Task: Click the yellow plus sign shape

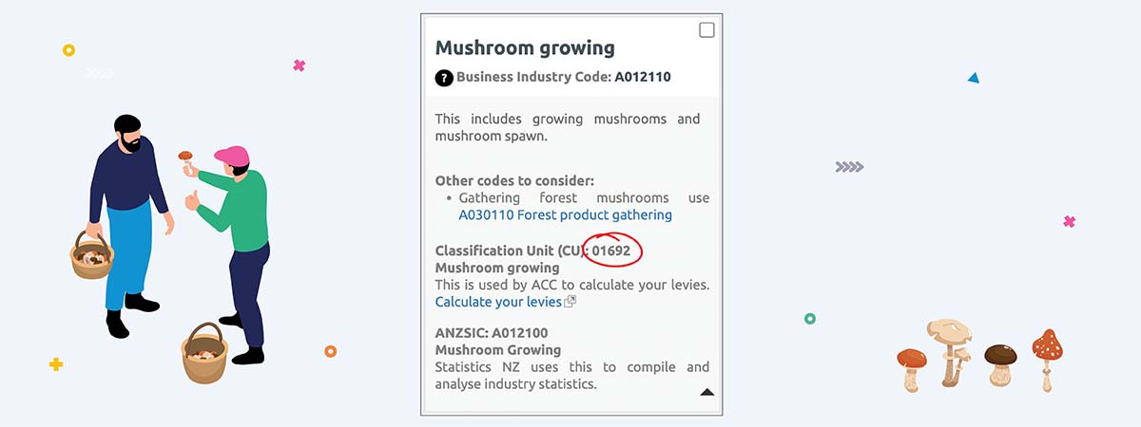Action: (56, 364)
